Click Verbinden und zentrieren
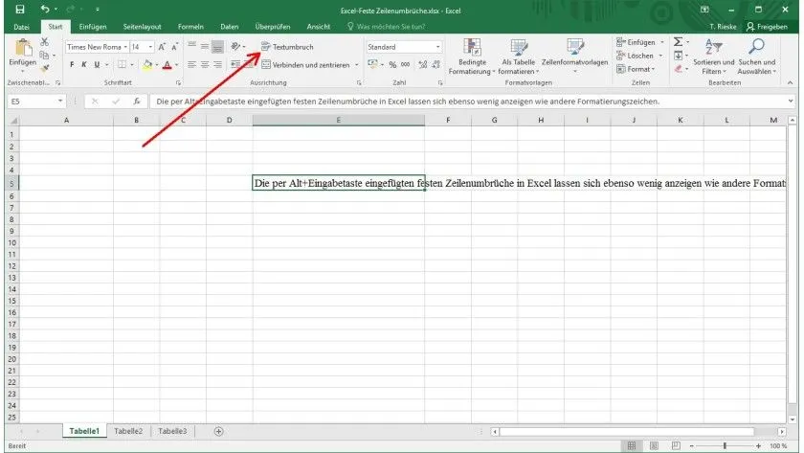The image size is (804, 453). [305, 64]
